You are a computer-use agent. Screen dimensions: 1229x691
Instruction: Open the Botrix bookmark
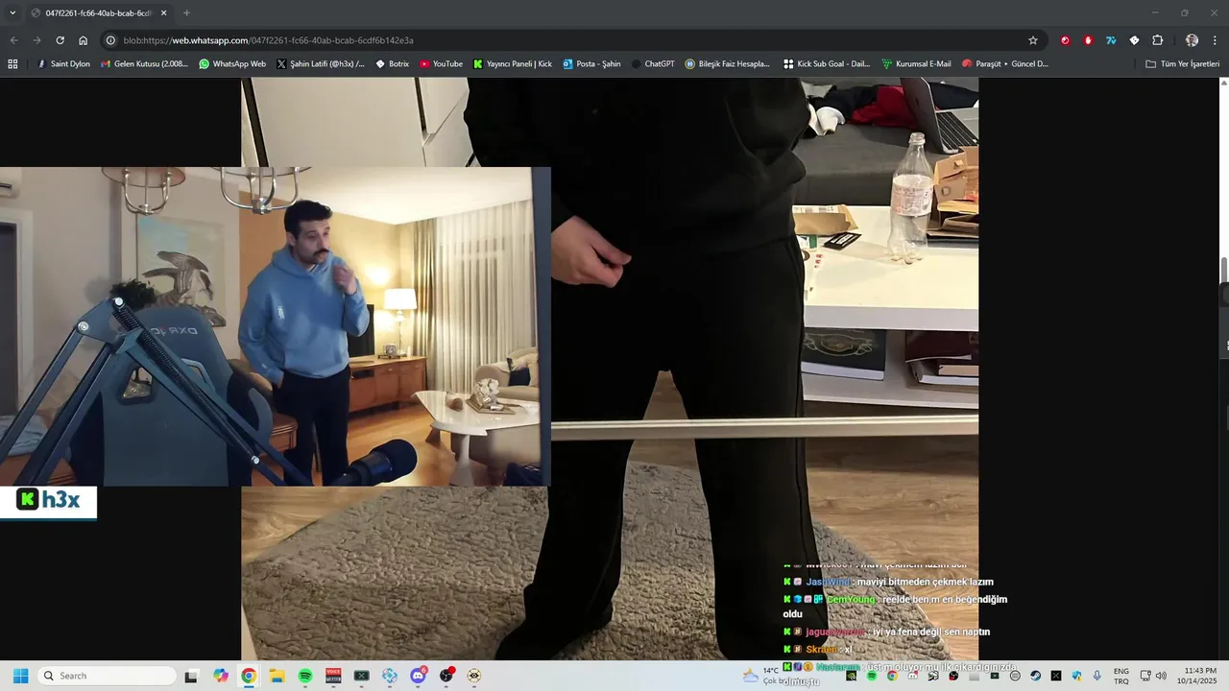point(393,64)
